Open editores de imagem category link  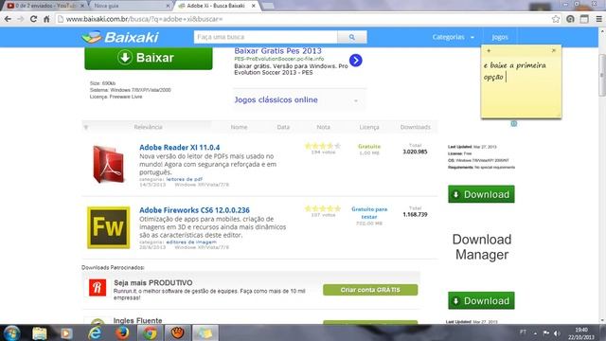point(191,242)
